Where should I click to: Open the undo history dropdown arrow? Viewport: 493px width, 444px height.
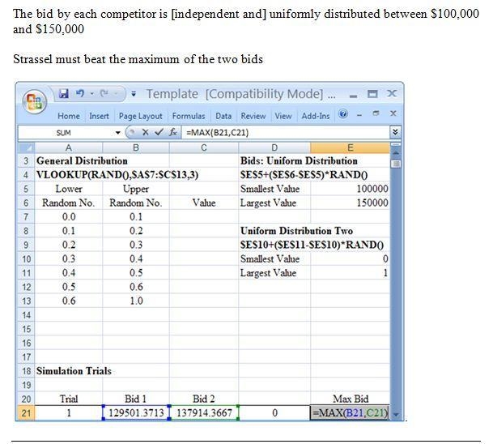pyautogui.click(x=92, y=93)
